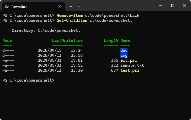Click the Name column header

(125, 40)
